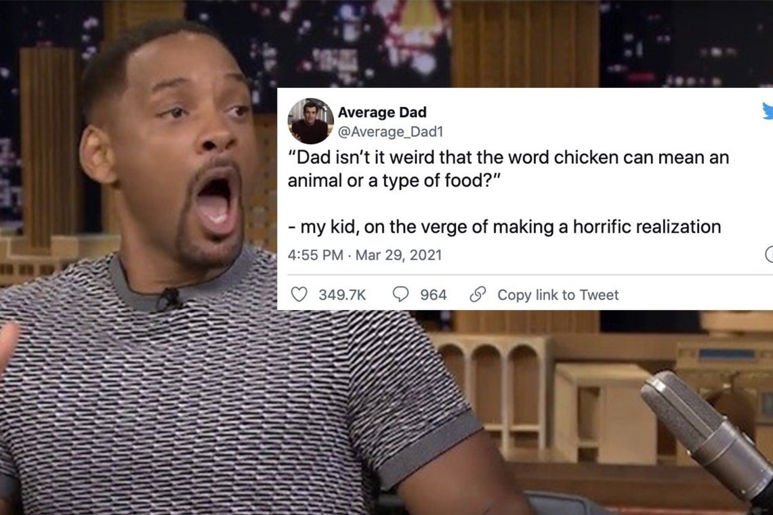
Task: Click the Average Dad display name
Action: point(382,112)
